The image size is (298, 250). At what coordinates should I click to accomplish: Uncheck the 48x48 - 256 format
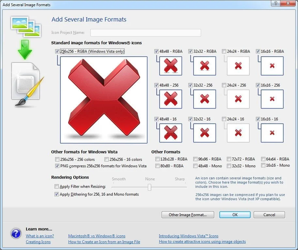point(156,85)
